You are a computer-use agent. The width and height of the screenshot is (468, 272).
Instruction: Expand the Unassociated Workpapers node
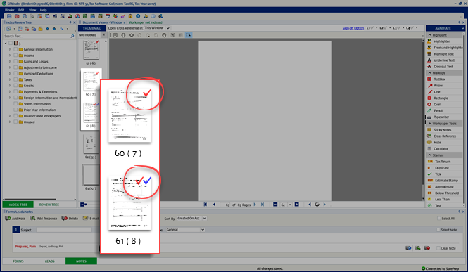10,115
